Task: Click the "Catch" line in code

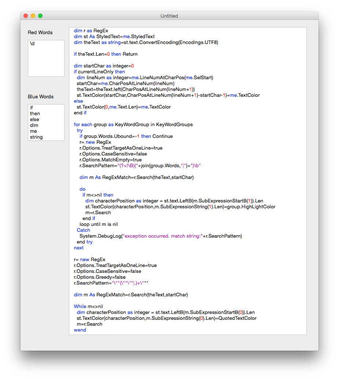Action: coord(83,230)
